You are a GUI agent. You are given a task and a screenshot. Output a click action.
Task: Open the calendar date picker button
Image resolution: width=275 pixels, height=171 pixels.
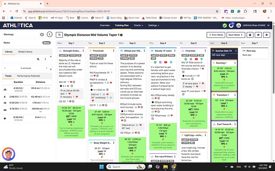tap(250, 35)
